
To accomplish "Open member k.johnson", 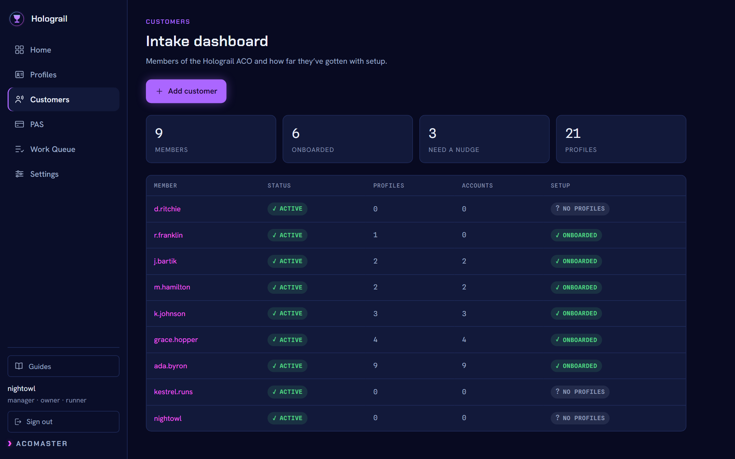I will pos(170,314).
